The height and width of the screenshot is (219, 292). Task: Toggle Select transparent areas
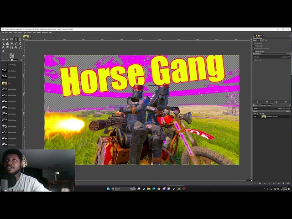click(254, 49)
